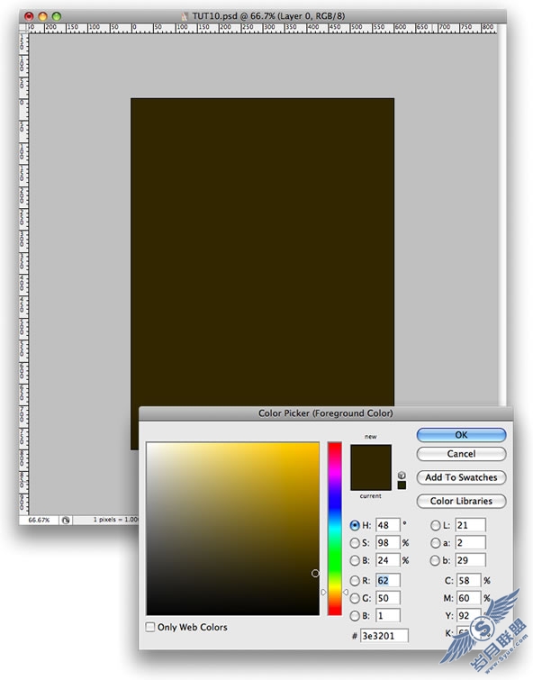533x680 pixels.
Task: Click the small web-safe color swatch below the cube
Action: (x=402, y=485)
